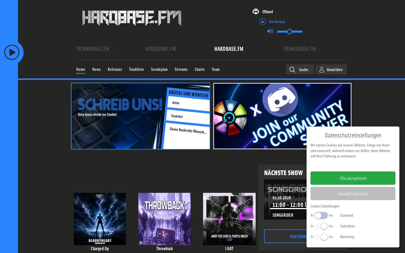Mute the volume speaker icon
Screen dimensions: 405x253
pyautogui.click(x=270, y=31)
